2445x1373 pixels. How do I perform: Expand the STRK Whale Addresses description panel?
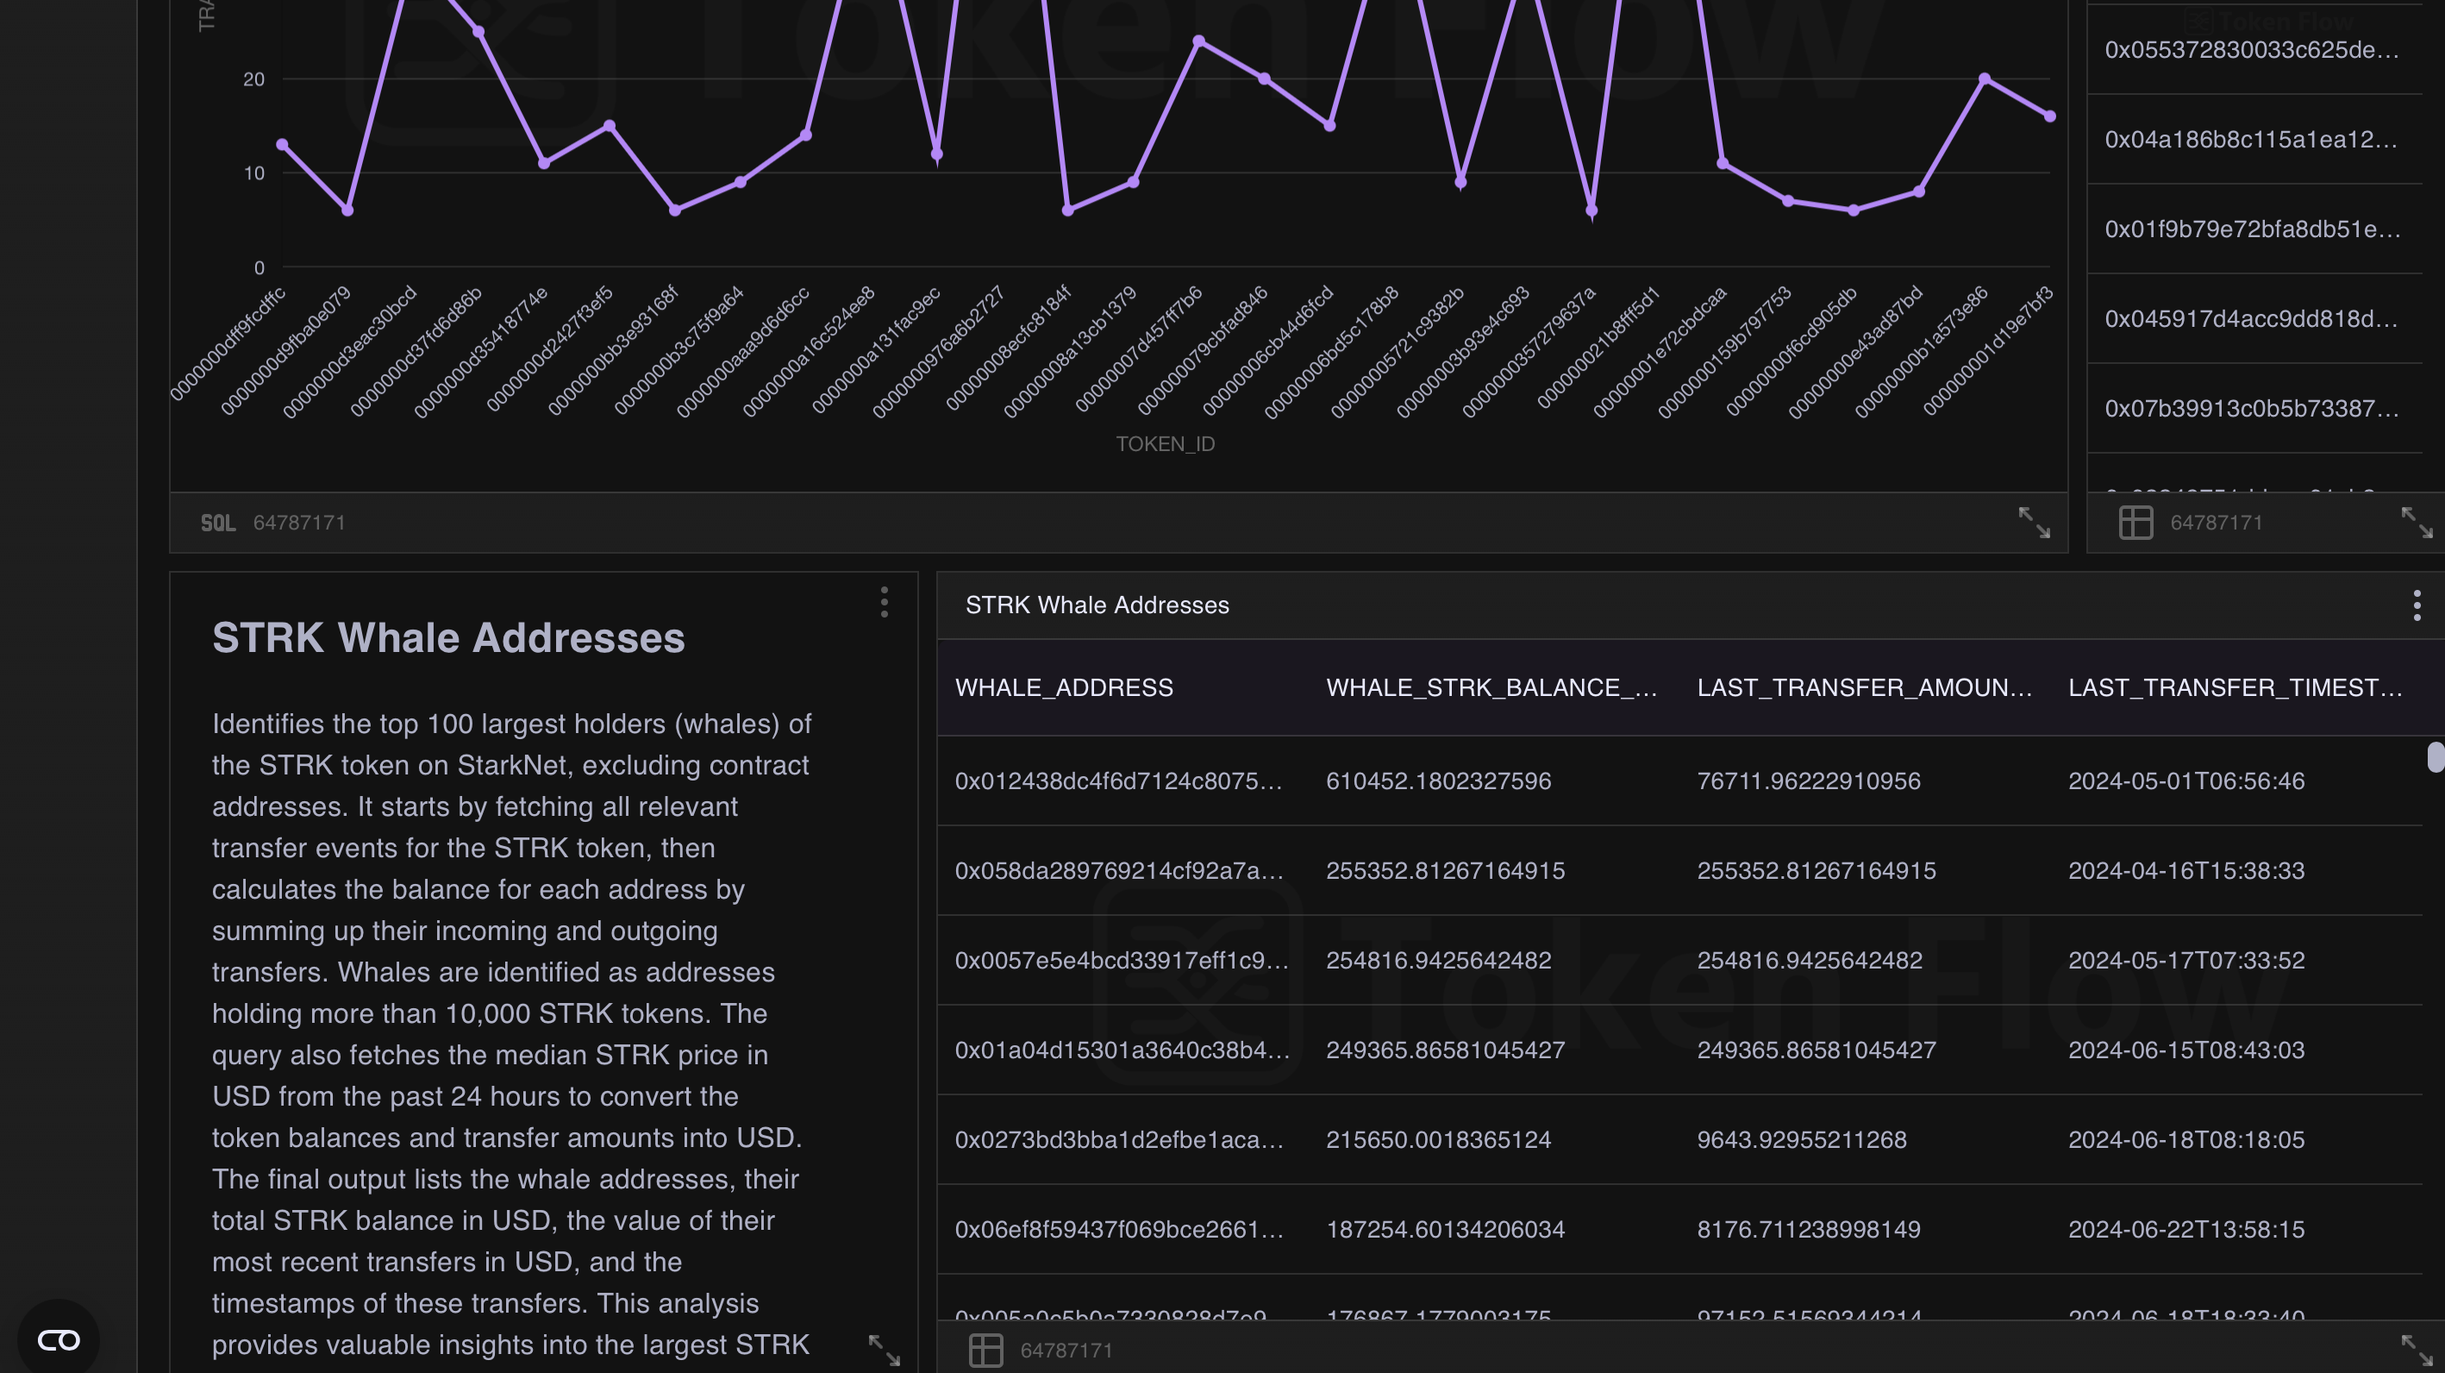[x=885, y=1349]
